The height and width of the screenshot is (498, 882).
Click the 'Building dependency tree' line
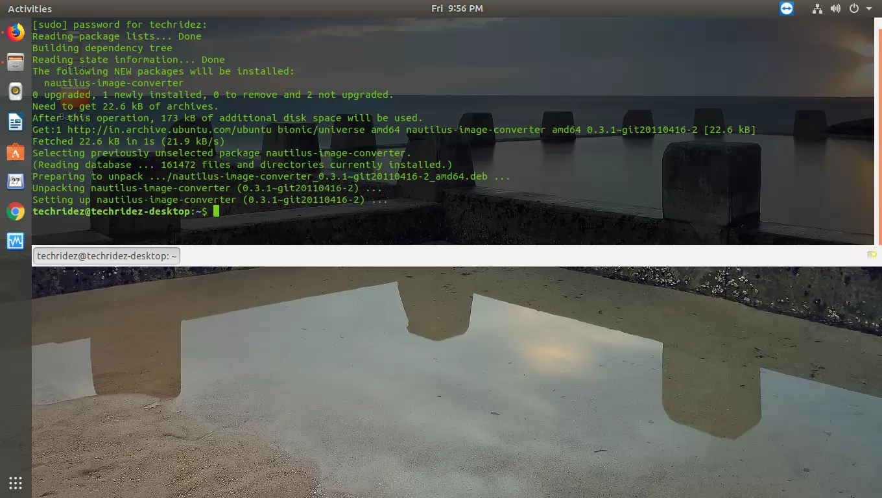tap(102, 48)
